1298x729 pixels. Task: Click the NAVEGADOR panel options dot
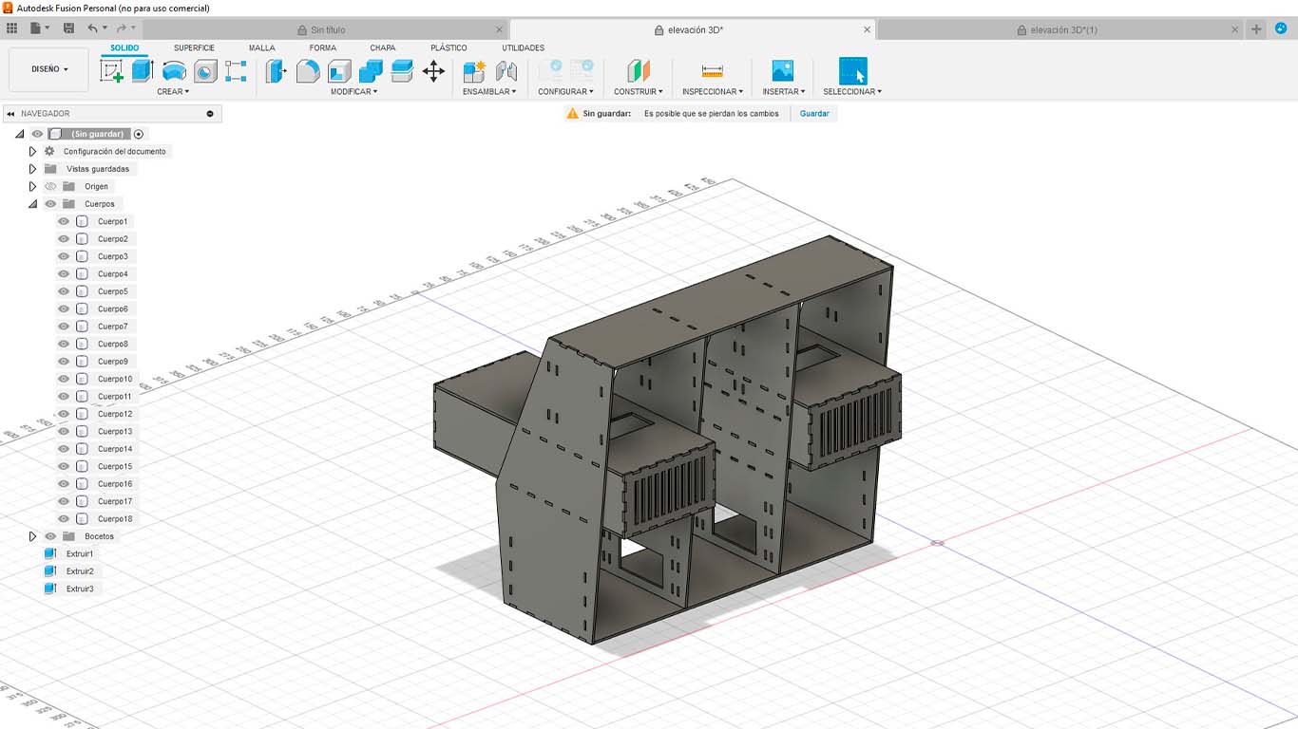coord(210,114)
